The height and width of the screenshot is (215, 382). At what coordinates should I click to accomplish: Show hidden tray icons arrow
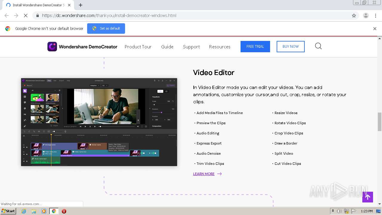[333, 211]
